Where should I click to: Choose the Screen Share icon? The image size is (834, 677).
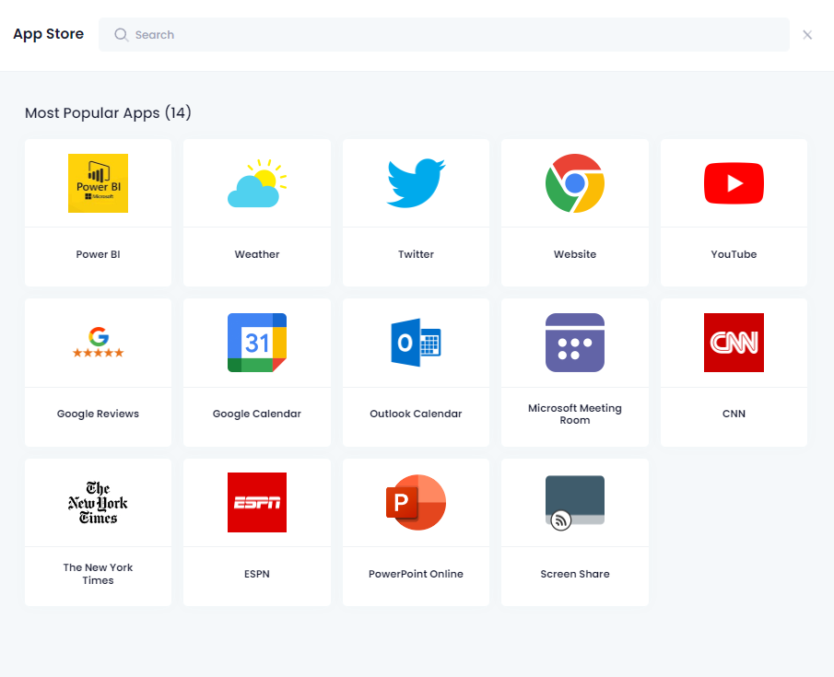pyautogui.click(x=575, y=503)
